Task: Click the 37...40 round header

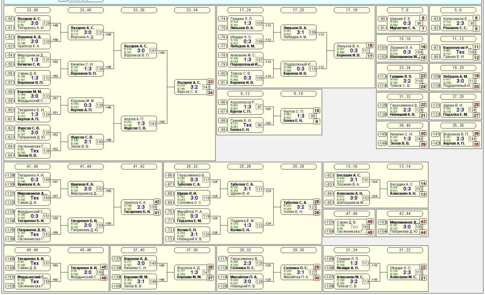Action: click(x=139, y=250)
